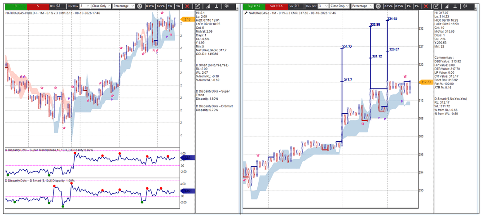Open Rev Box dropdown in NATURALGAS-I/GOLD-I toolbar
485x221 pixels.
coord(84,6)
